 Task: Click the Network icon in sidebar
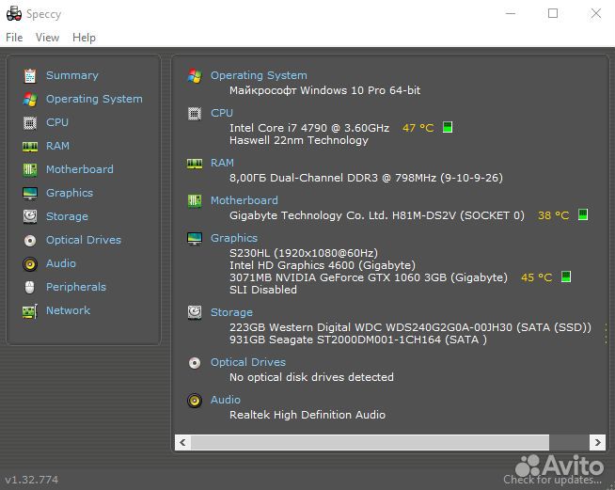coord(30,310)
